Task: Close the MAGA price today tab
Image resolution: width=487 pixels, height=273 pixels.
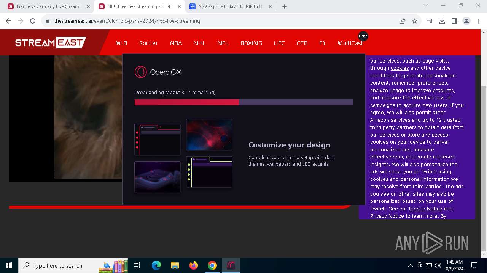Action: tap(270, 6)
